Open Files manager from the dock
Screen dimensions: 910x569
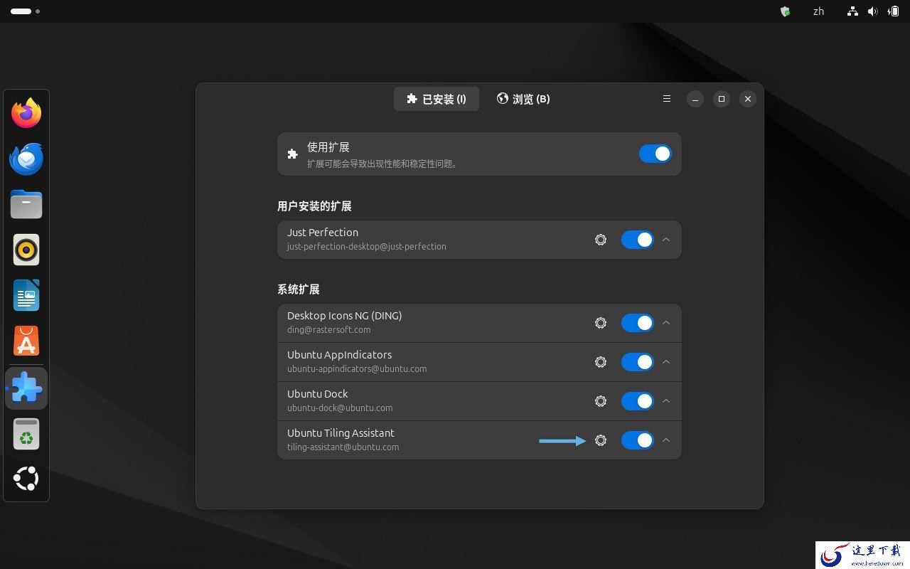click(26, 204)
